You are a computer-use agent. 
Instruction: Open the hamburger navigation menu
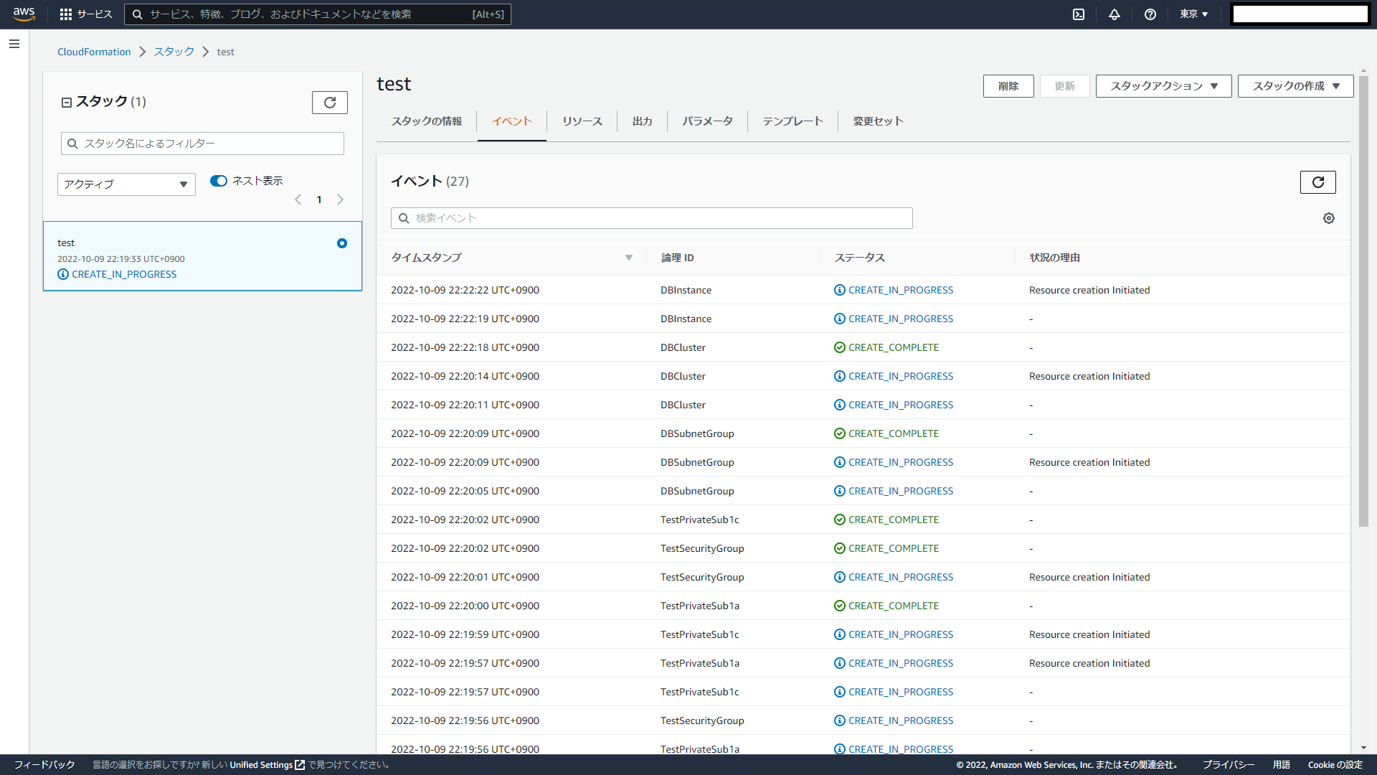[x=14, y=44]
